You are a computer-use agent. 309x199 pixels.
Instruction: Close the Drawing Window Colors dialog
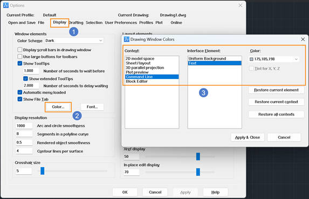point(303,39)
